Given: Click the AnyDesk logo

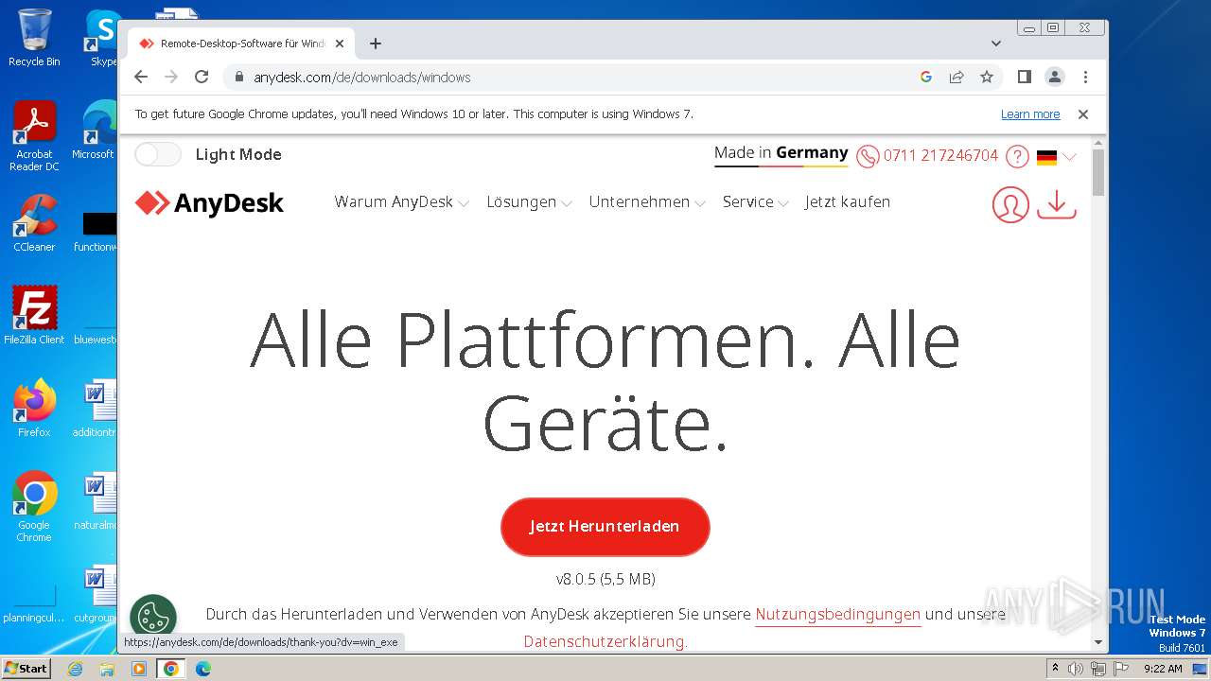Looking at the screenshot, I should (x=209, y=202).
